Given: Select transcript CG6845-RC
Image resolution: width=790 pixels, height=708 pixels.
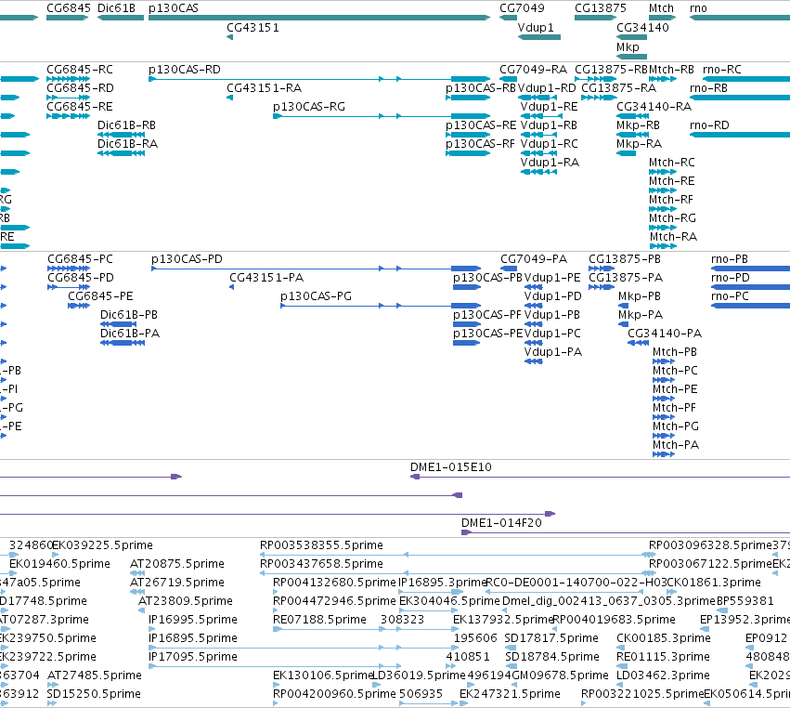Looking at the screenshot, I should coord(80,69).
